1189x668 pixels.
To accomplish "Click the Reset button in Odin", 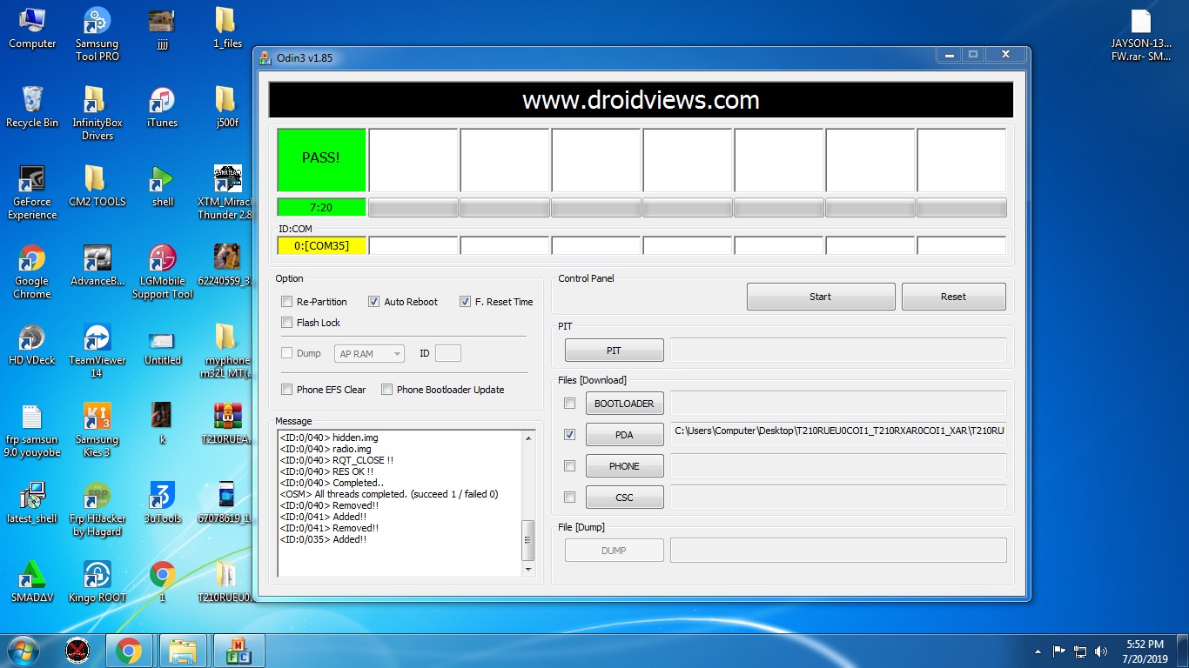I will (x=953, y=297).
